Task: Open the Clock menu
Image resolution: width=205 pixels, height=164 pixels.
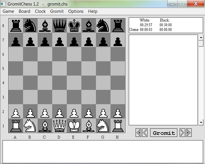Action: [40, 11]
